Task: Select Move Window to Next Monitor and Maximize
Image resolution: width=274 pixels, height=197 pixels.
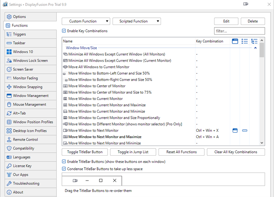Action: [105, 137]
